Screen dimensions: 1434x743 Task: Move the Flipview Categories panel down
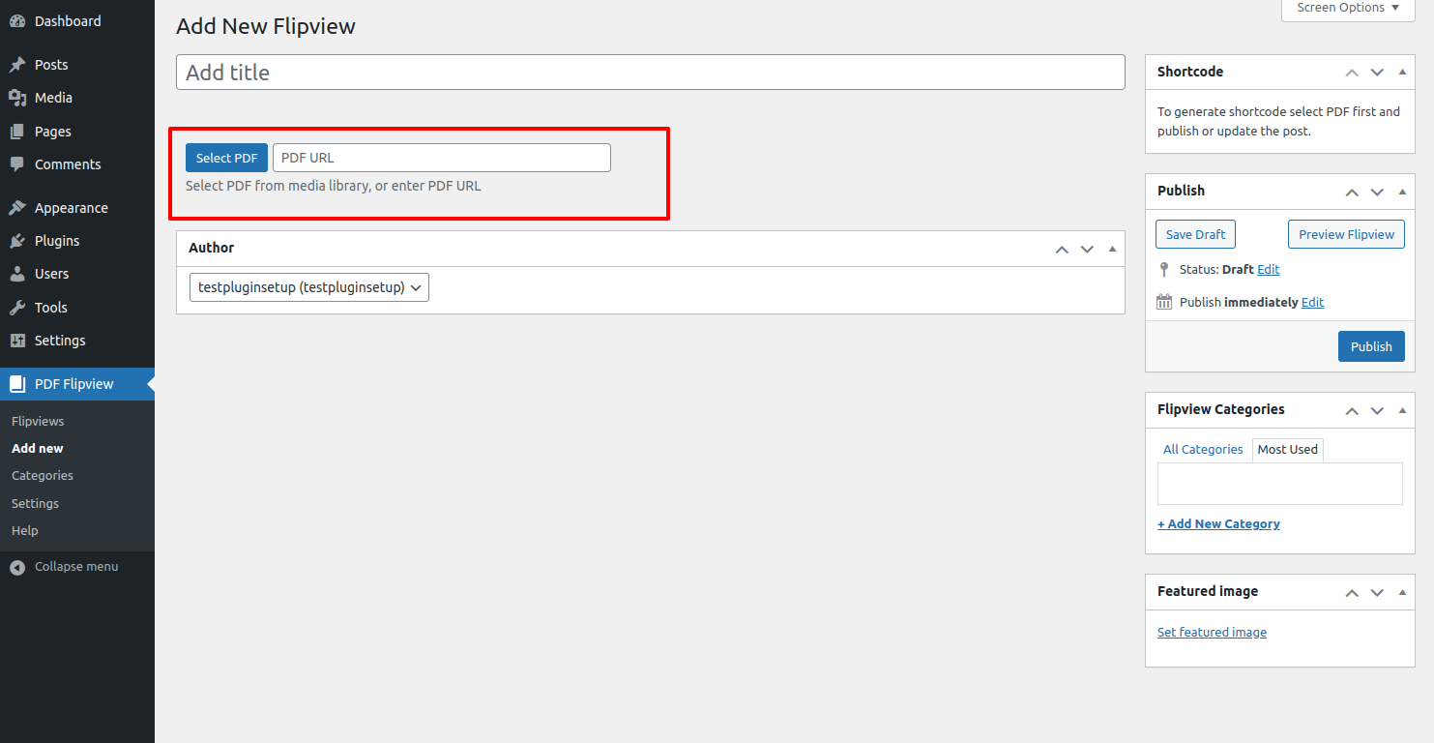pos(1377,410)
